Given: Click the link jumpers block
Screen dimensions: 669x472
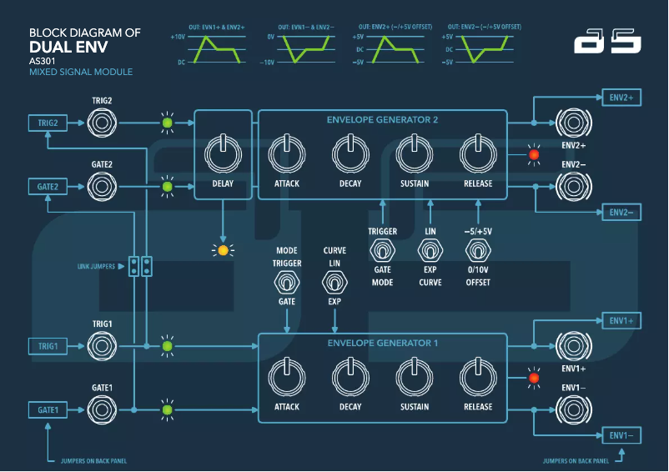Looking at the screenshot, I should tap(140, 266).
